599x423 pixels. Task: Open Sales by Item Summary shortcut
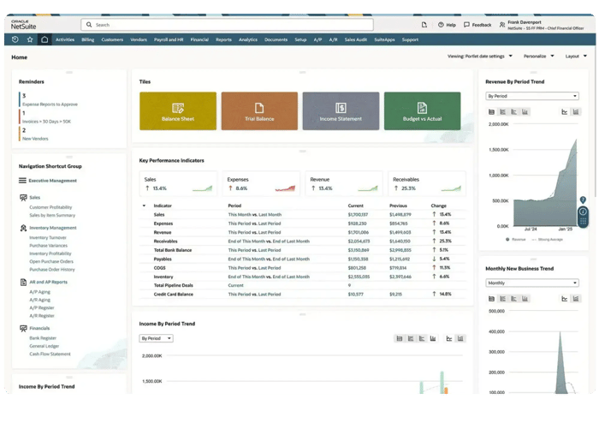click(52, 215)
